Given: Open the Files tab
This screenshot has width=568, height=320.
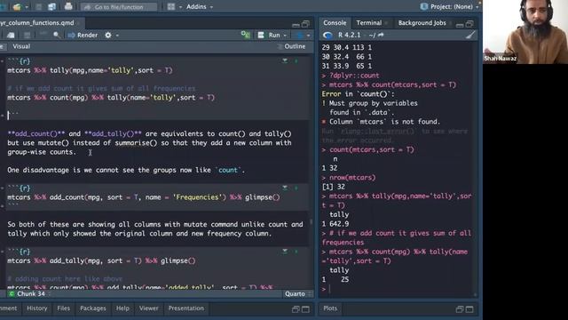Looking at the screenshot, I should (63, 308).
